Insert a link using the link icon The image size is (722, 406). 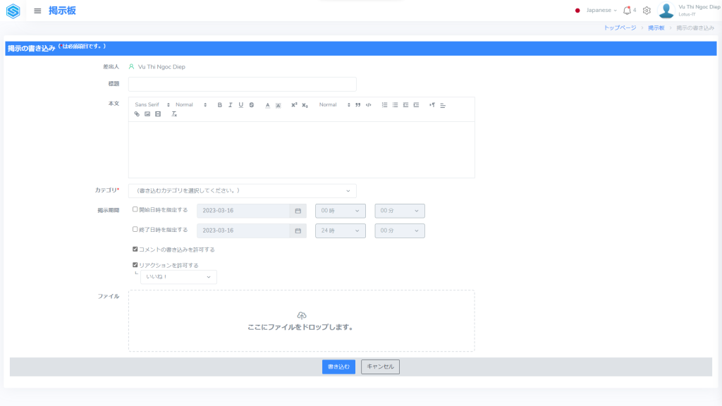point(137,113)
